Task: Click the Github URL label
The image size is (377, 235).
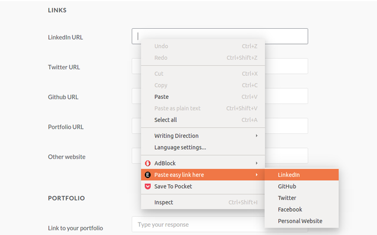Action: (63, 97)
